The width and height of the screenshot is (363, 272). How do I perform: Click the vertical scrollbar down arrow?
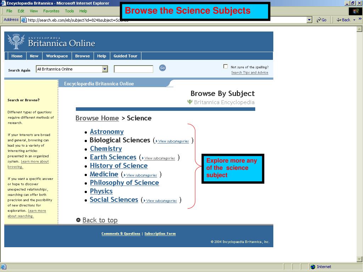coord(359,259)
